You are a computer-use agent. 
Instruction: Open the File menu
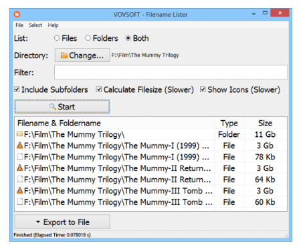(19, 25)
